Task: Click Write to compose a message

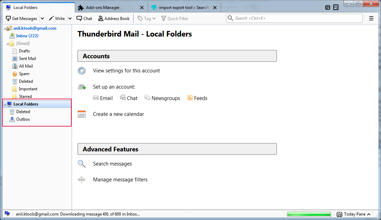Action: pos(57,18)
